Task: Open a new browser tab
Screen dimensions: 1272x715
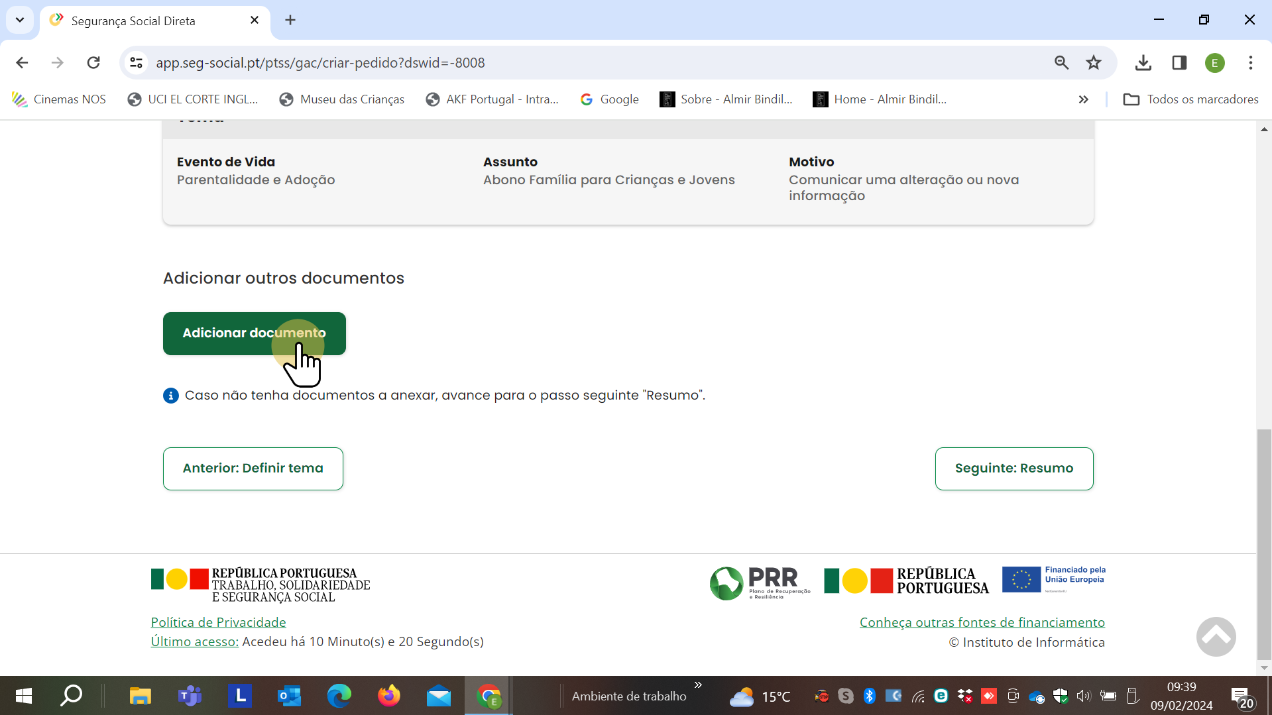Action: [x=290, y=20]
